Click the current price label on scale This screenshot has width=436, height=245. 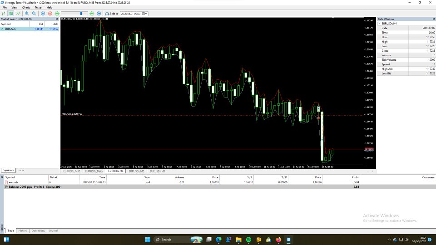369,150
